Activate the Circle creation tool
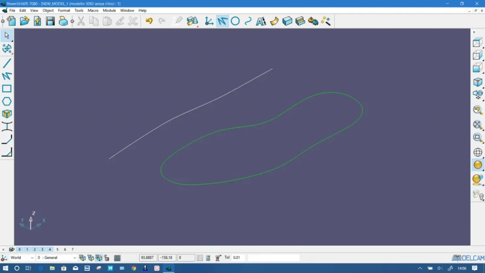 [x=235, y=20]
